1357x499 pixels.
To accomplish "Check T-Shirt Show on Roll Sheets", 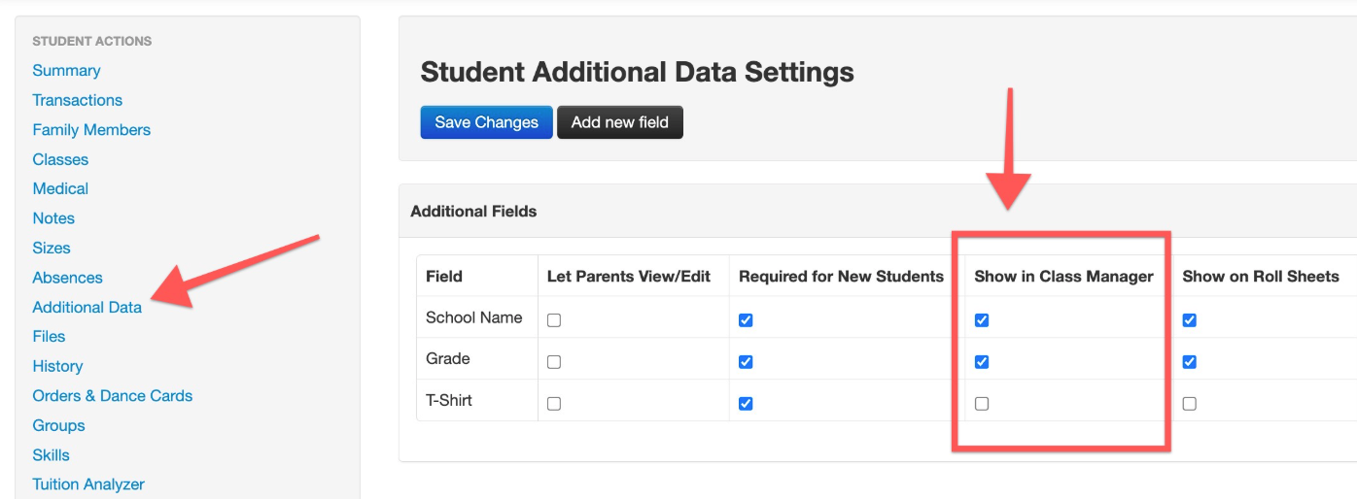I will click(x=1190, y=404).
